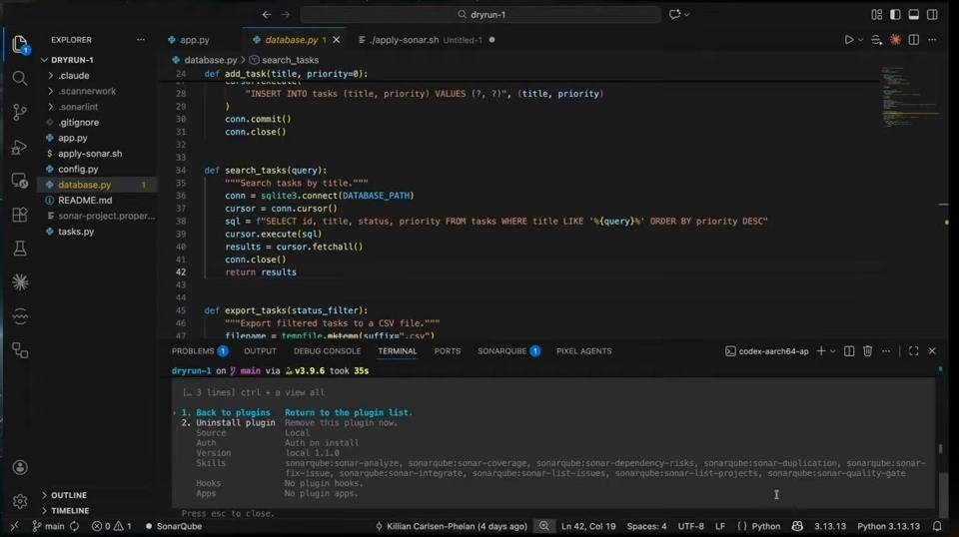Open the Accounts menu icon
Viewport: 959px width, 537px height.
coord(20,467)
